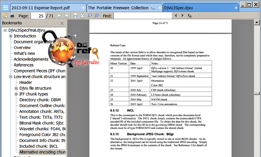Open Directory chunk: DIRM bookmark
The height and width of the screenshot is (157, 261).
point(40,100)
